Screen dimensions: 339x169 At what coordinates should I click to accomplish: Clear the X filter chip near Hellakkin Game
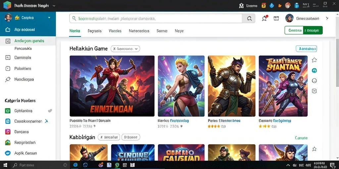coord(114,49)
